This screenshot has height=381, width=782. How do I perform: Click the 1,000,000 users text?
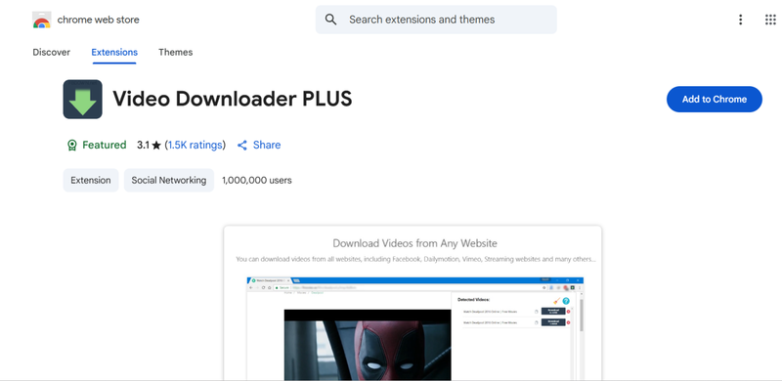(x=257, y=180)
